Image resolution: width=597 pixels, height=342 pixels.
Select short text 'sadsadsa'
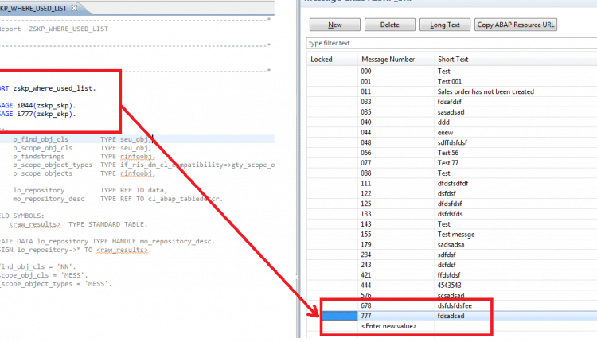coord(451,245)
